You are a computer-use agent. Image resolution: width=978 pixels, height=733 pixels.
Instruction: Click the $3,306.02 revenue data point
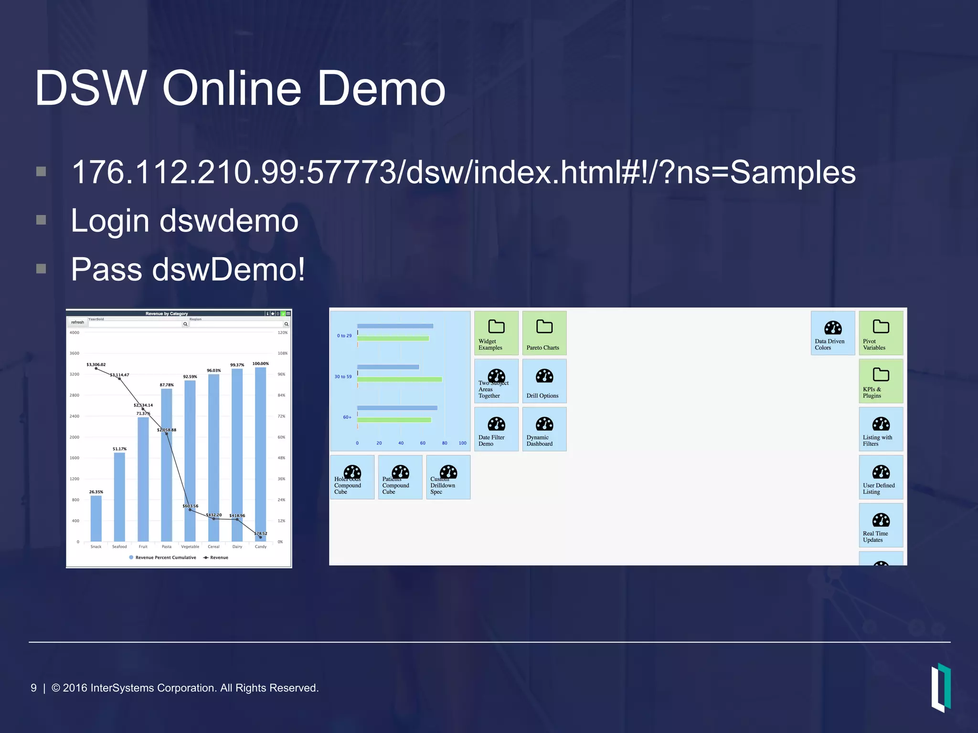[x=96, y=368]
